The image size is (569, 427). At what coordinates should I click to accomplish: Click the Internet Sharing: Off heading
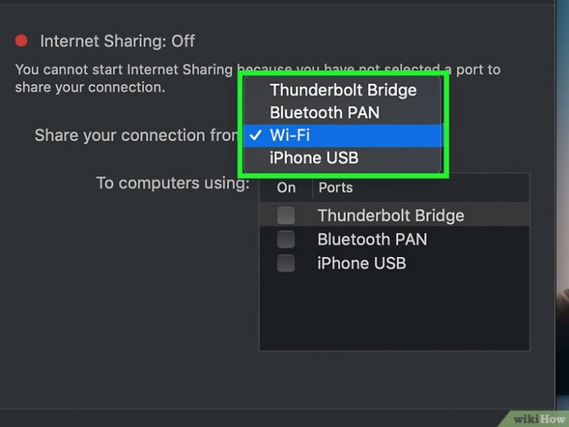click(x=118, y=41)
